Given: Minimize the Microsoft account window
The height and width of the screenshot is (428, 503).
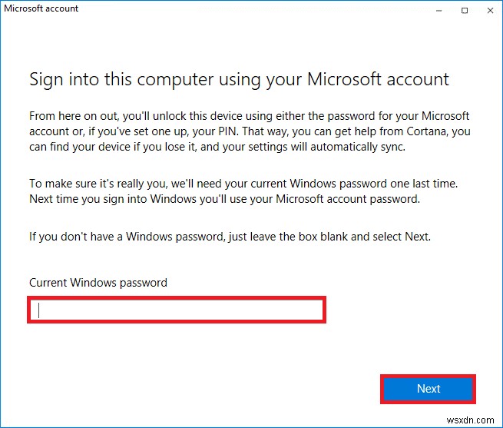Looking at the screenshot, I should point(438,10).
